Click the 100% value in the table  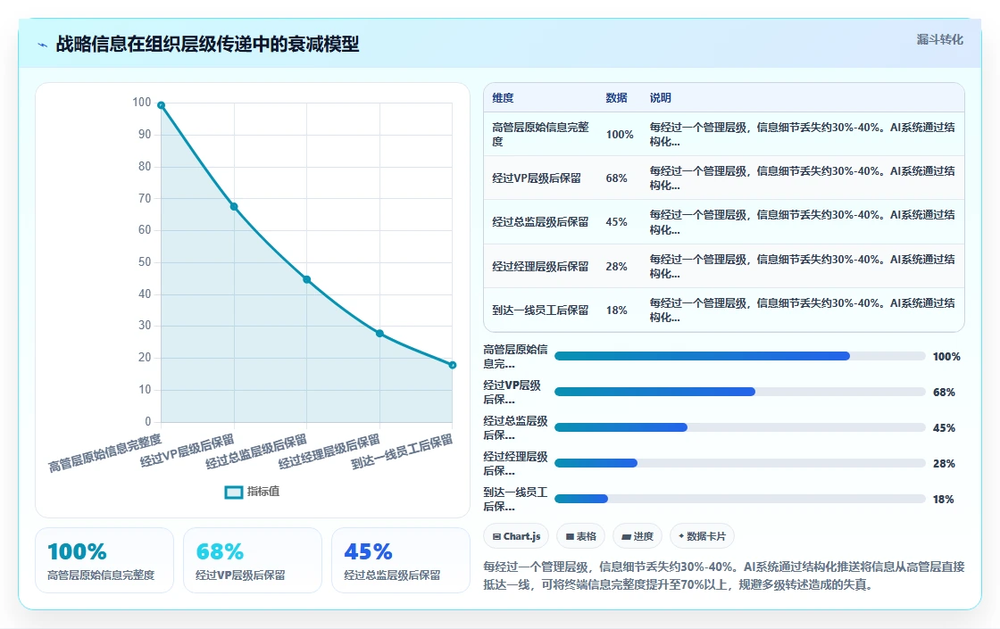pyautogui.click(x=620, y=135)
